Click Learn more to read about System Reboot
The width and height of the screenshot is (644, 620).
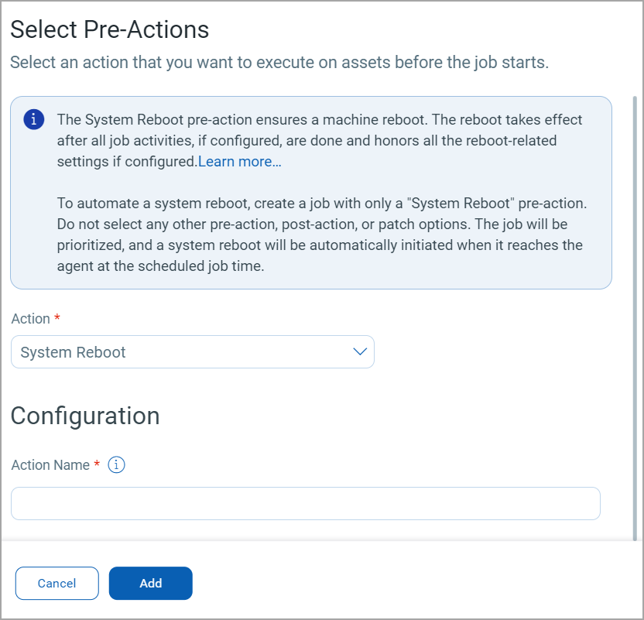click(240, 161)
